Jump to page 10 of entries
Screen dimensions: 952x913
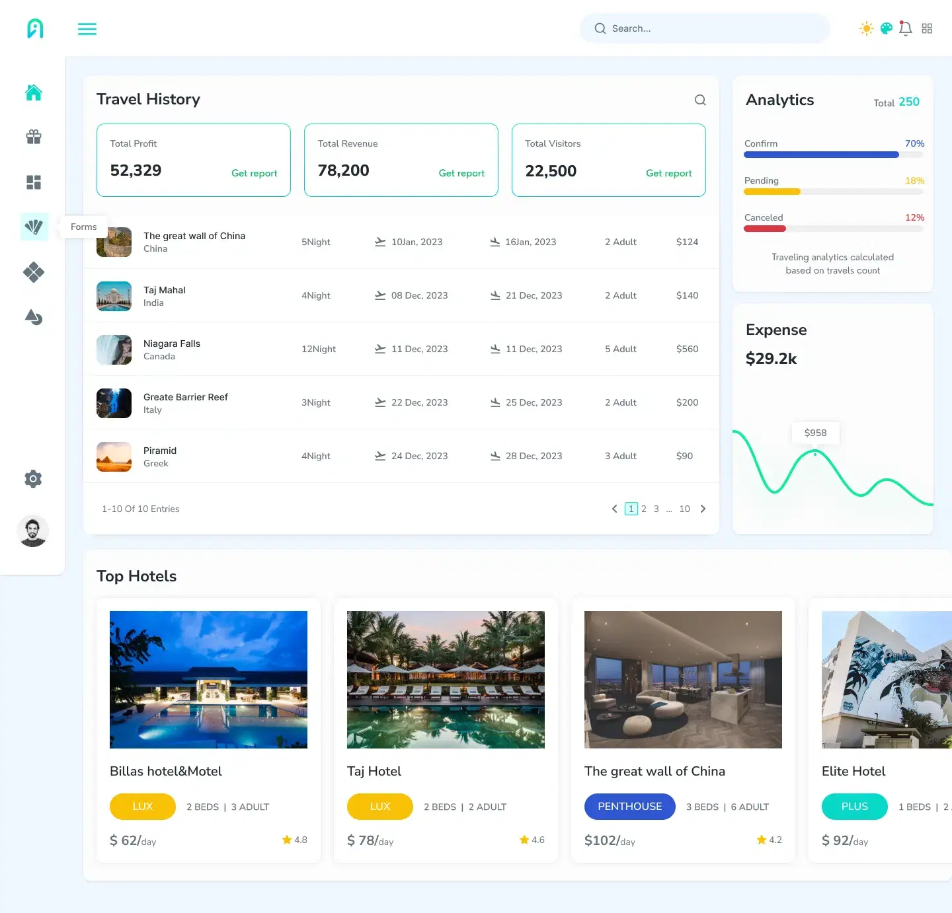684,509
